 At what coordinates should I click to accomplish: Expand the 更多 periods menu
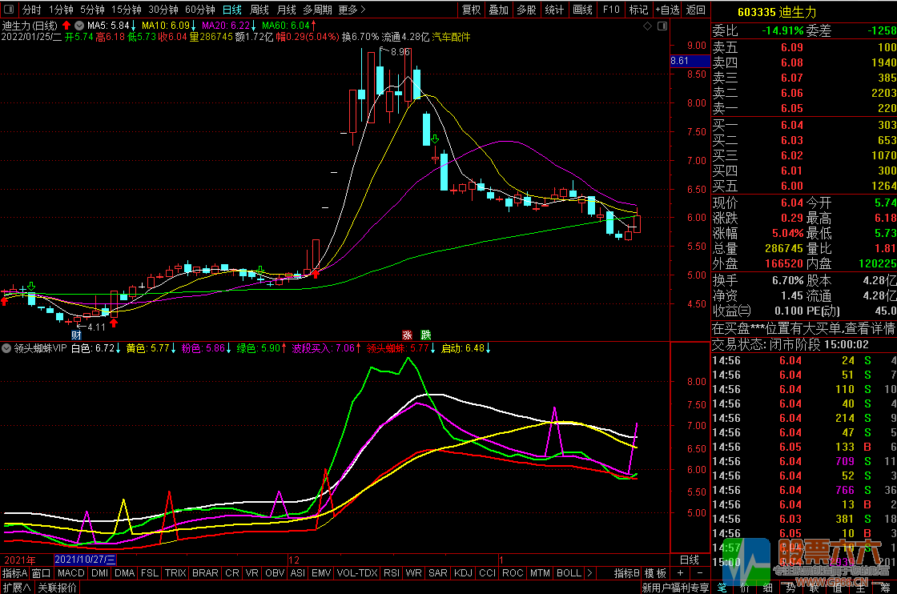(x=352, y=10)
